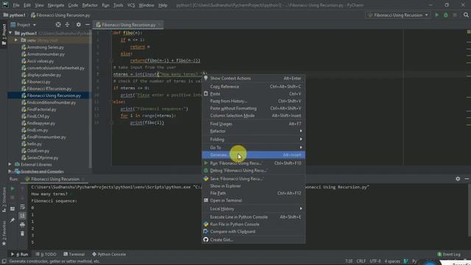Run the Fibonacci Using Recursion configuration

[x=437, y=15]
